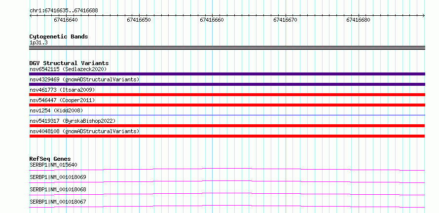Click the magenta line for SERBP1|NM_001018069

(x=227, y=181)
